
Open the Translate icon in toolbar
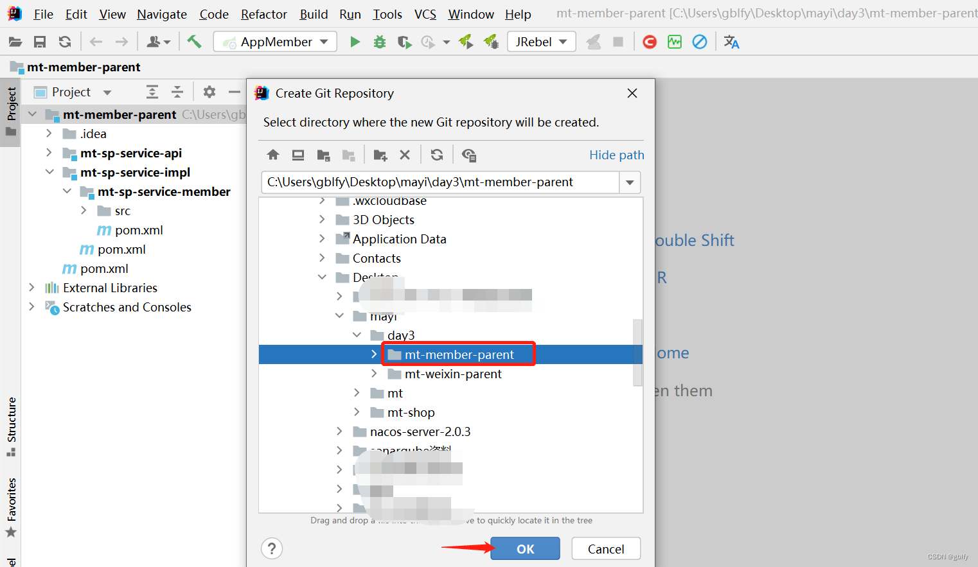[731, 42]
